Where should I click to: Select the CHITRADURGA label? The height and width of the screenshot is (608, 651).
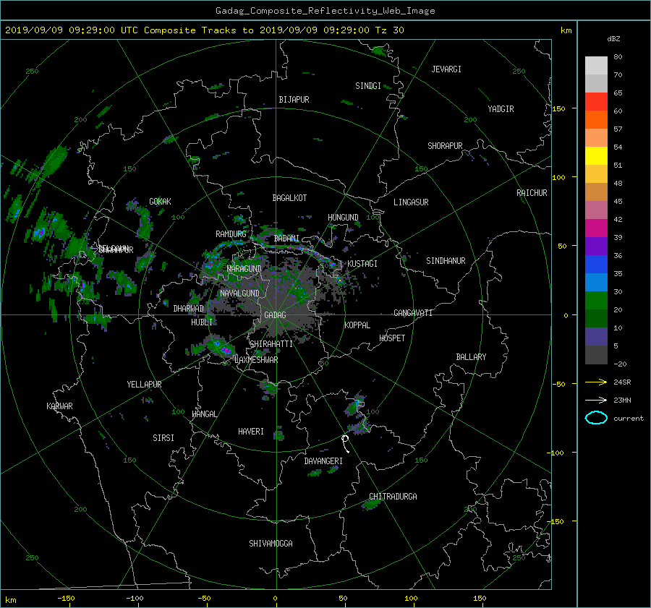393,497
